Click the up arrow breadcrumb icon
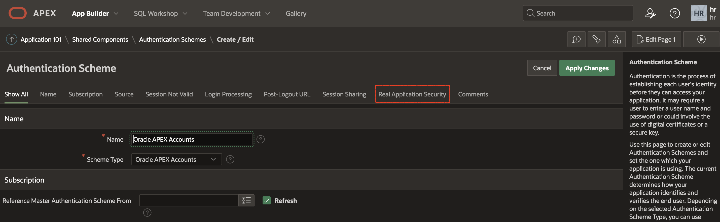Viewport: 720px width, 222px height. [x=12, y=39]
